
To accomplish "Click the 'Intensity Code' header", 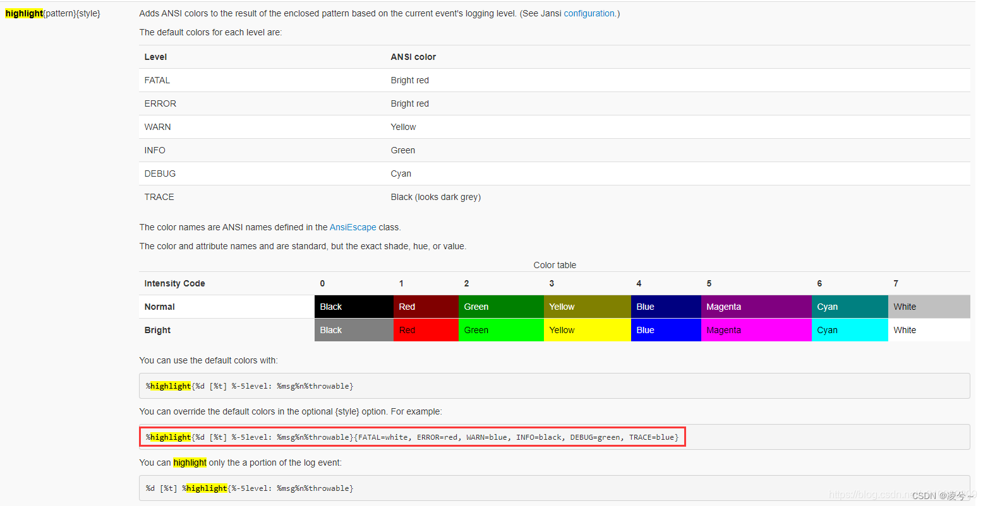I will (x=174, y=283).
